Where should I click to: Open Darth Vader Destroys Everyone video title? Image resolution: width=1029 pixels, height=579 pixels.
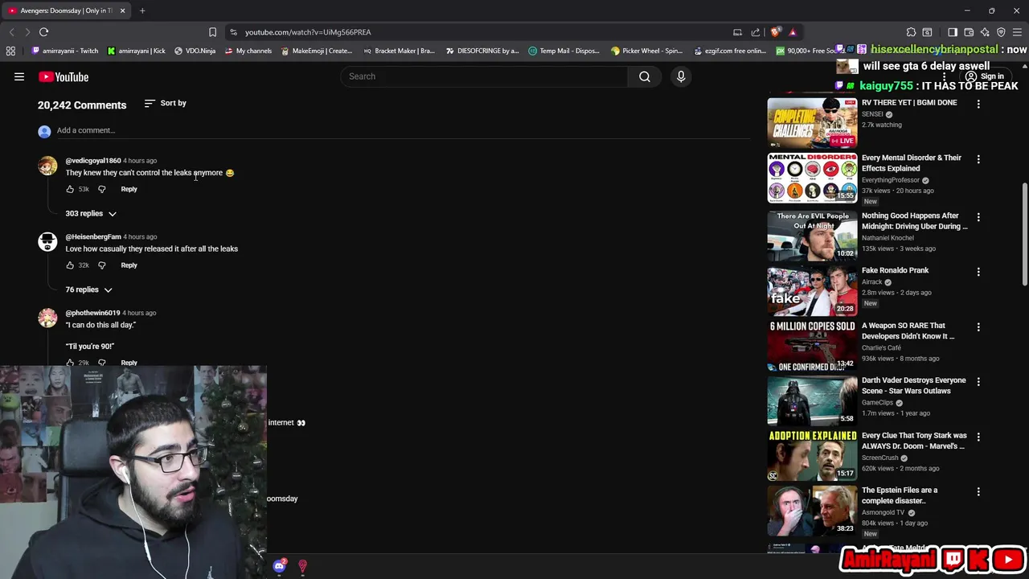pos(914,386)
